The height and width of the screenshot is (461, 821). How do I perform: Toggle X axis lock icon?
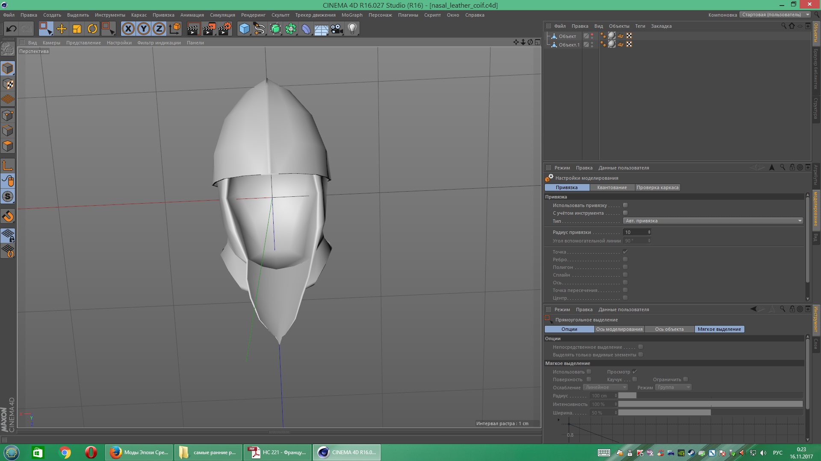[128, 29]
